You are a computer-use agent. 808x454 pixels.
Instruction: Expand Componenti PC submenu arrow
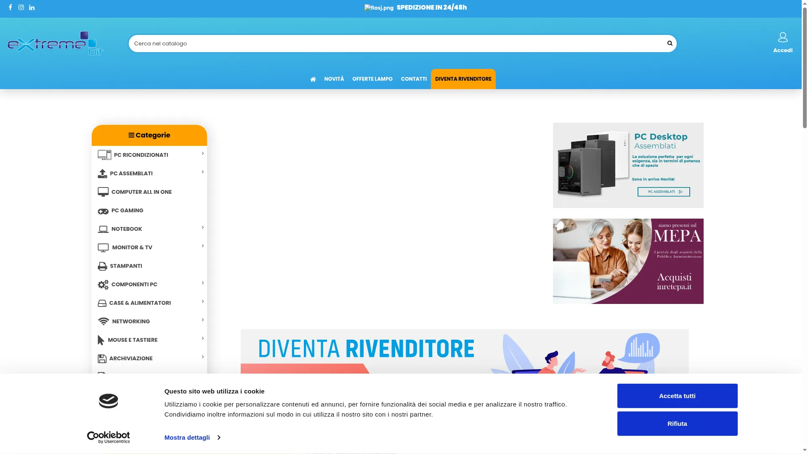pos(202,283)
